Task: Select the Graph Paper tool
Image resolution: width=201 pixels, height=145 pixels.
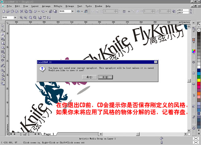Action: coord(3,52)
